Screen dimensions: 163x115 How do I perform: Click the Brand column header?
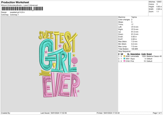pyautogui.click(x=150, y=54)
